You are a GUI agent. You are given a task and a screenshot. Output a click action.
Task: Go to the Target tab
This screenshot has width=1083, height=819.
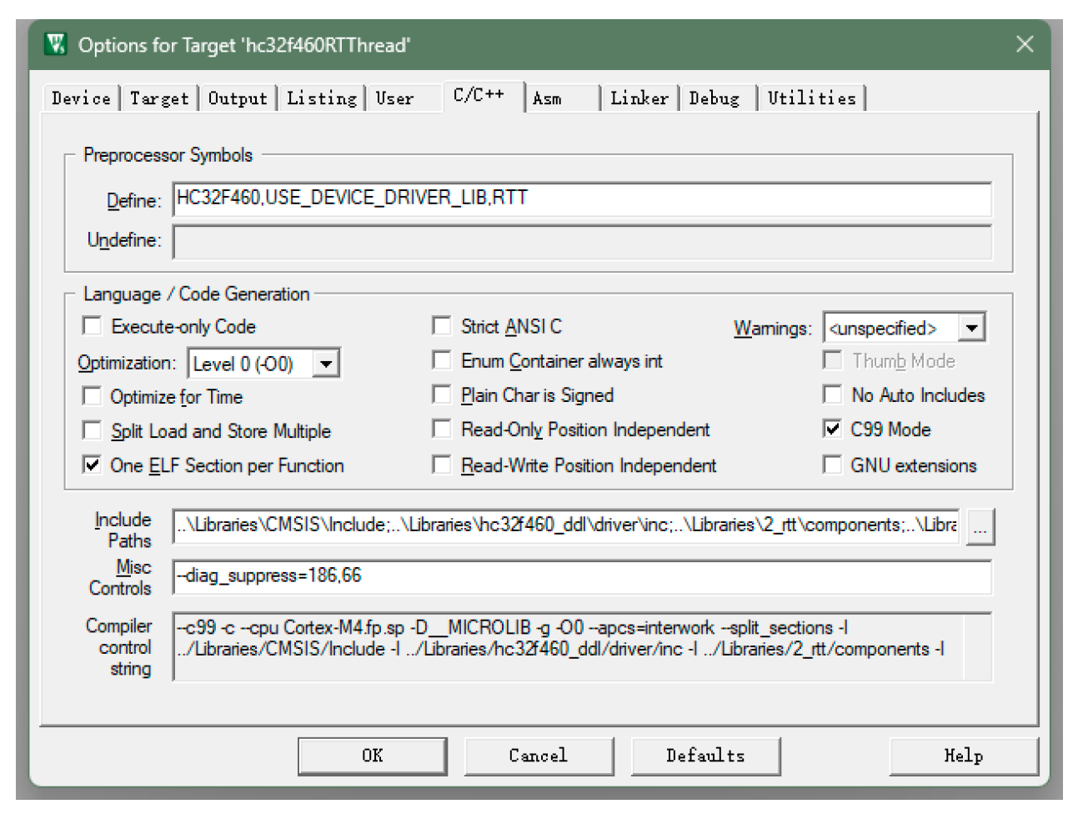[x=158, y=98]
